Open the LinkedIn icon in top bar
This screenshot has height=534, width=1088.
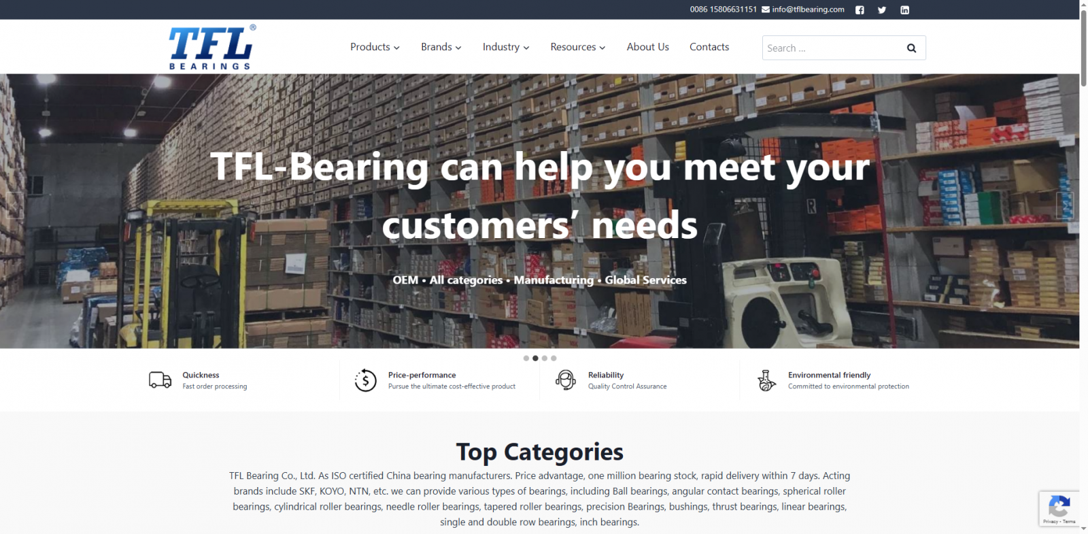(904, 10)
